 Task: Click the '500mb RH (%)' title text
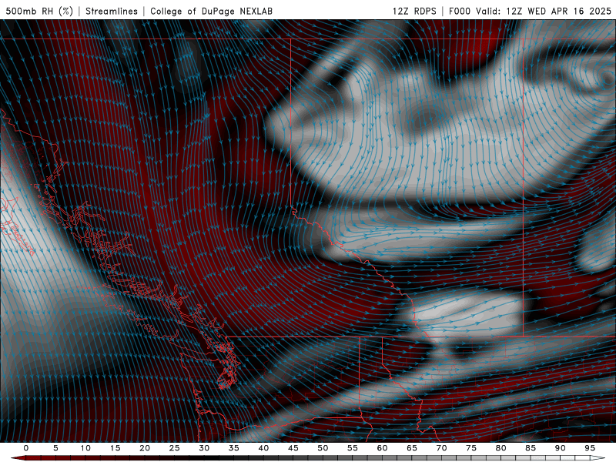click(39, 11)
